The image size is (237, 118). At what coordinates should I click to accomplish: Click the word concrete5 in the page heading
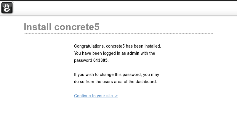(77, 27)
